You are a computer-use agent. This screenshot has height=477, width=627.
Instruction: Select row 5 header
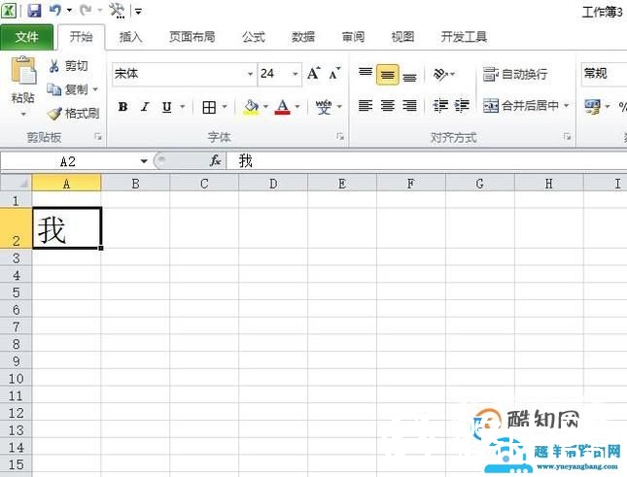click(x=16, y=292)
